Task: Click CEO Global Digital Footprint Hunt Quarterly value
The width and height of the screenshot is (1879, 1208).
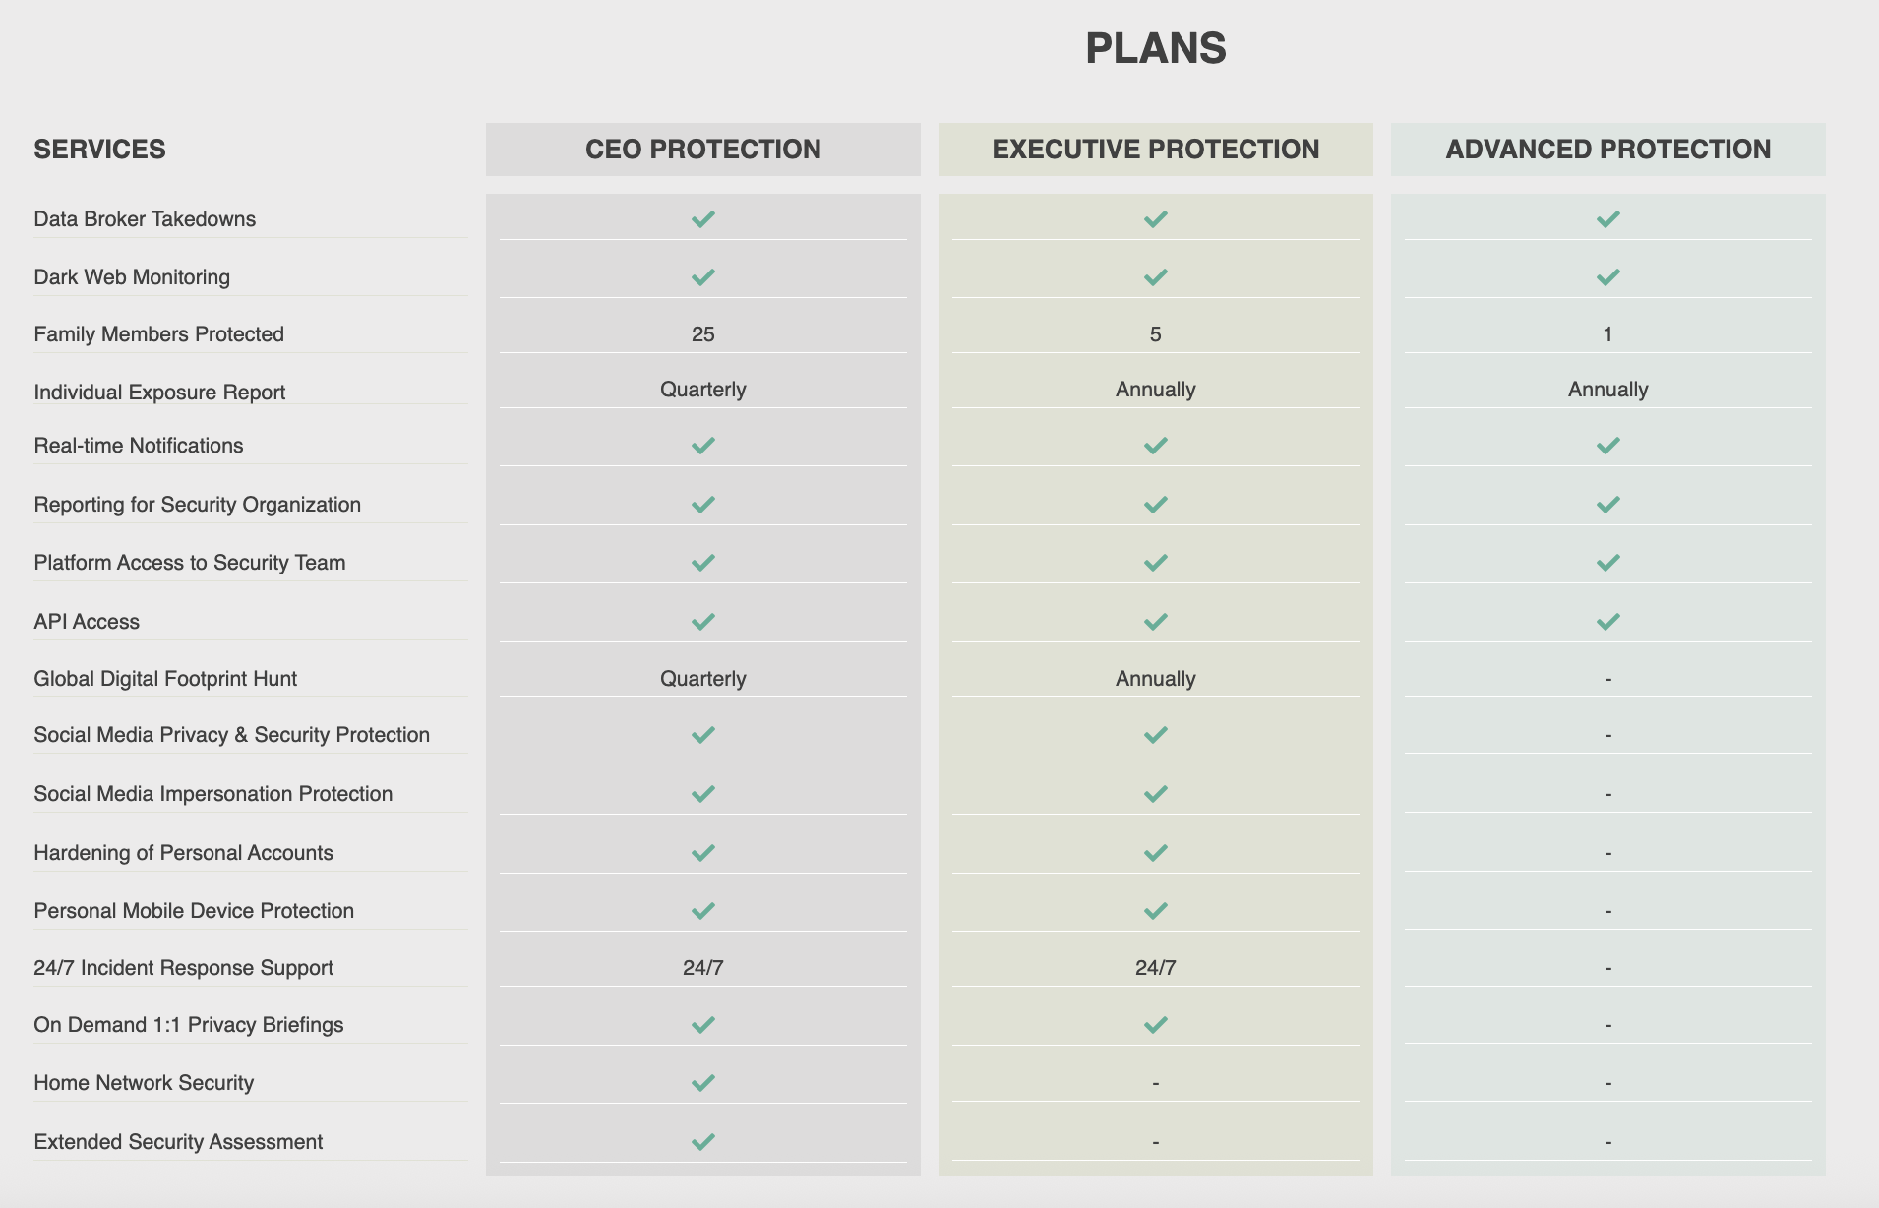Action: 702,679
